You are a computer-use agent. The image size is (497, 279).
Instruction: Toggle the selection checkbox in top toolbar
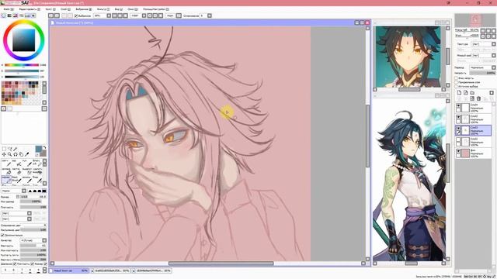click(76, 15)
